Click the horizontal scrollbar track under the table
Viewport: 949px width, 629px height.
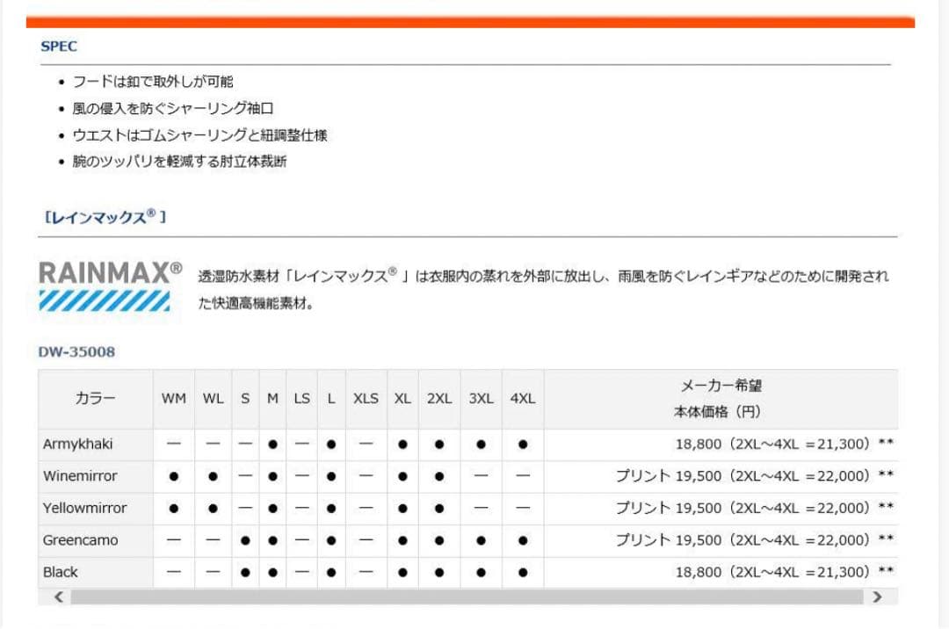click(466, 597)
